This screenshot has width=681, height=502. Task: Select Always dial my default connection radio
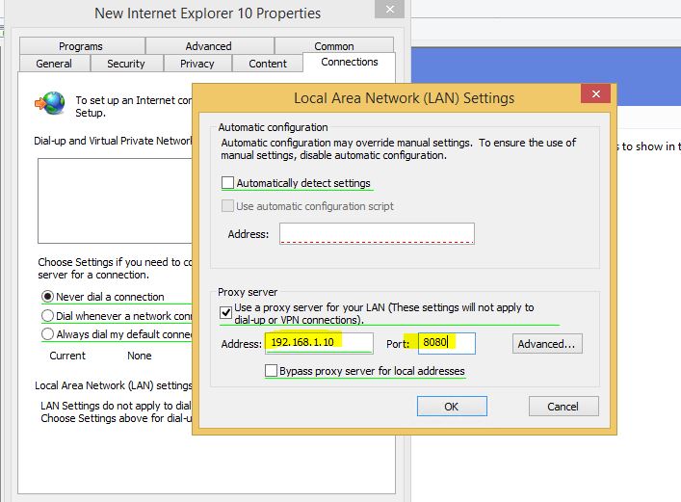[x=47, y=334]
